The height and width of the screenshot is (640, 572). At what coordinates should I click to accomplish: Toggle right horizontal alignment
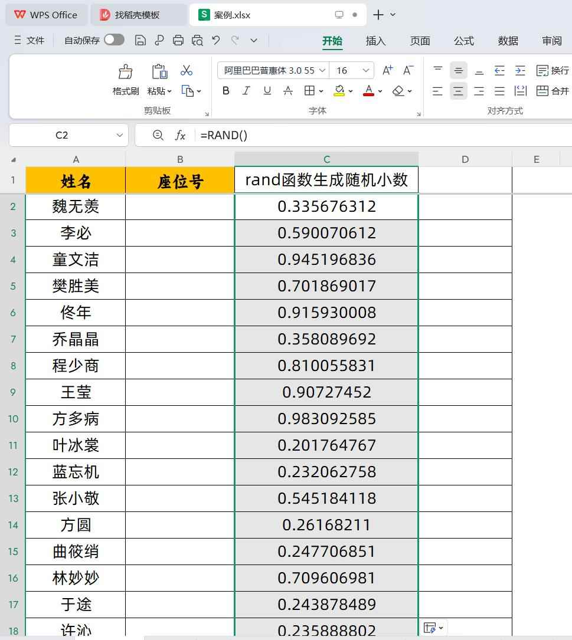click(x=479, y=91)
